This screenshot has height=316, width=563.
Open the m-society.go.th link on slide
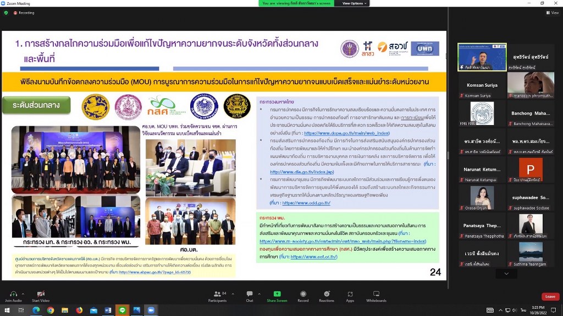(x=343, y=241)
